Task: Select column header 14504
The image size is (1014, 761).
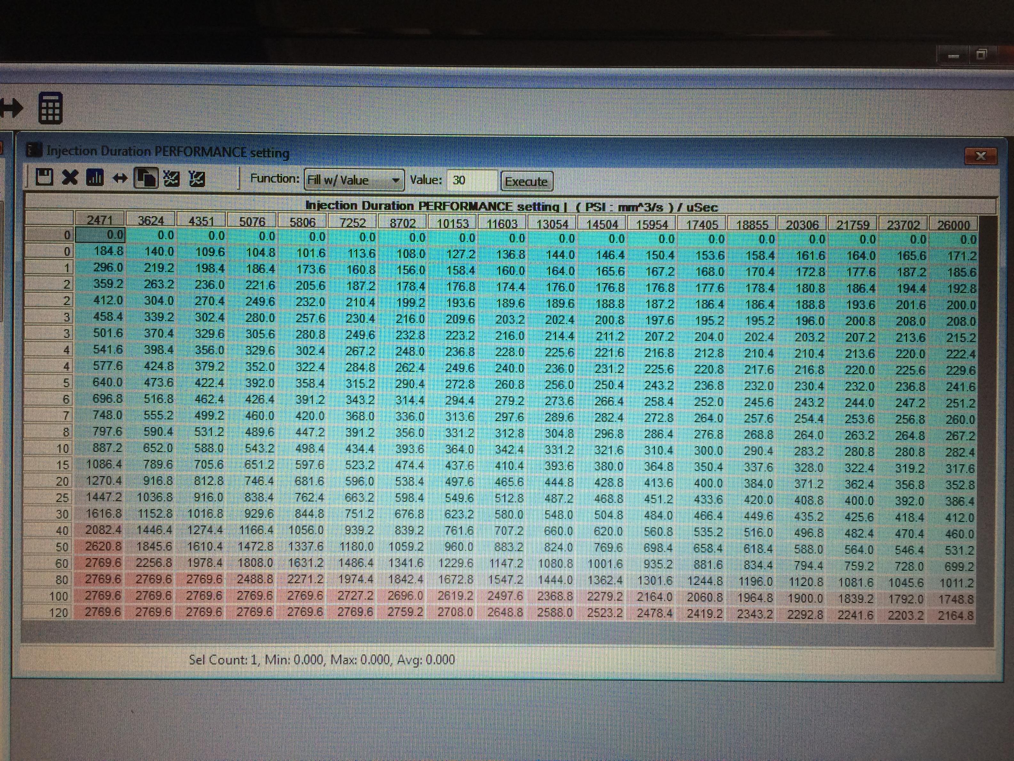Action: (x=602, y=224)
